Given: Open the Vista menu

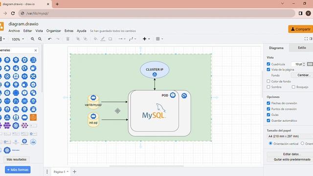Looking at the screenshot, I should pyautogui.click(x=39, y=31).
